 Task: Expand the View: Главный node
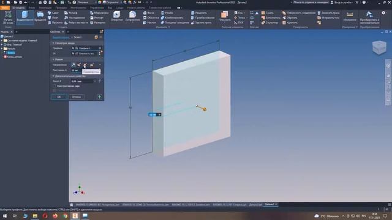coord(2,45)
